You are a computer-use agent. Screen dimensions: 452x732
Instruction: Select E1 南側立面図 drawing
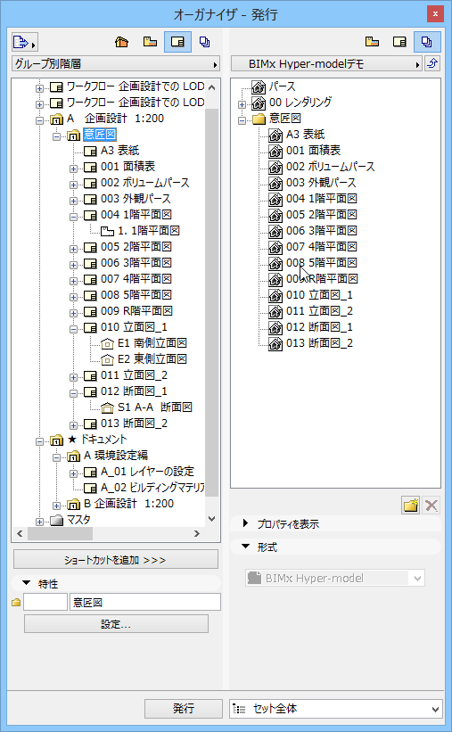[x=152, y=343]
